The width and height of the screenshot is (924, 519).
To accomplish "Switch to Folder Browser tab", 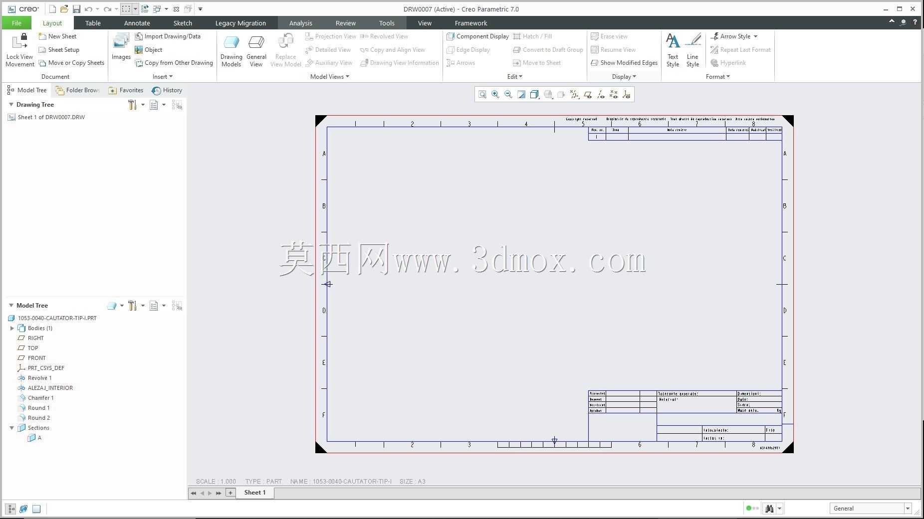I will [x=78, y=90].
